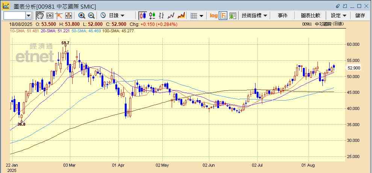Click the clock period icon
Screen dimensions: 372x173
103,15
